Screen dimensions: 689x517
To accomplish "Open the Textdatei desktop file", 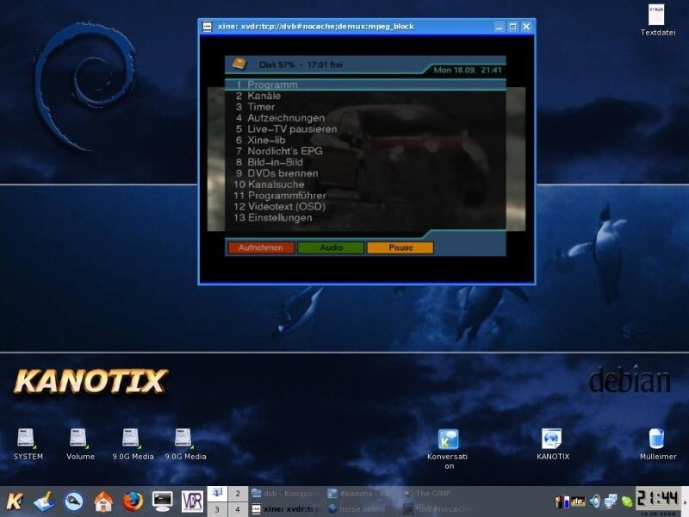I will (x=657, y=16).
